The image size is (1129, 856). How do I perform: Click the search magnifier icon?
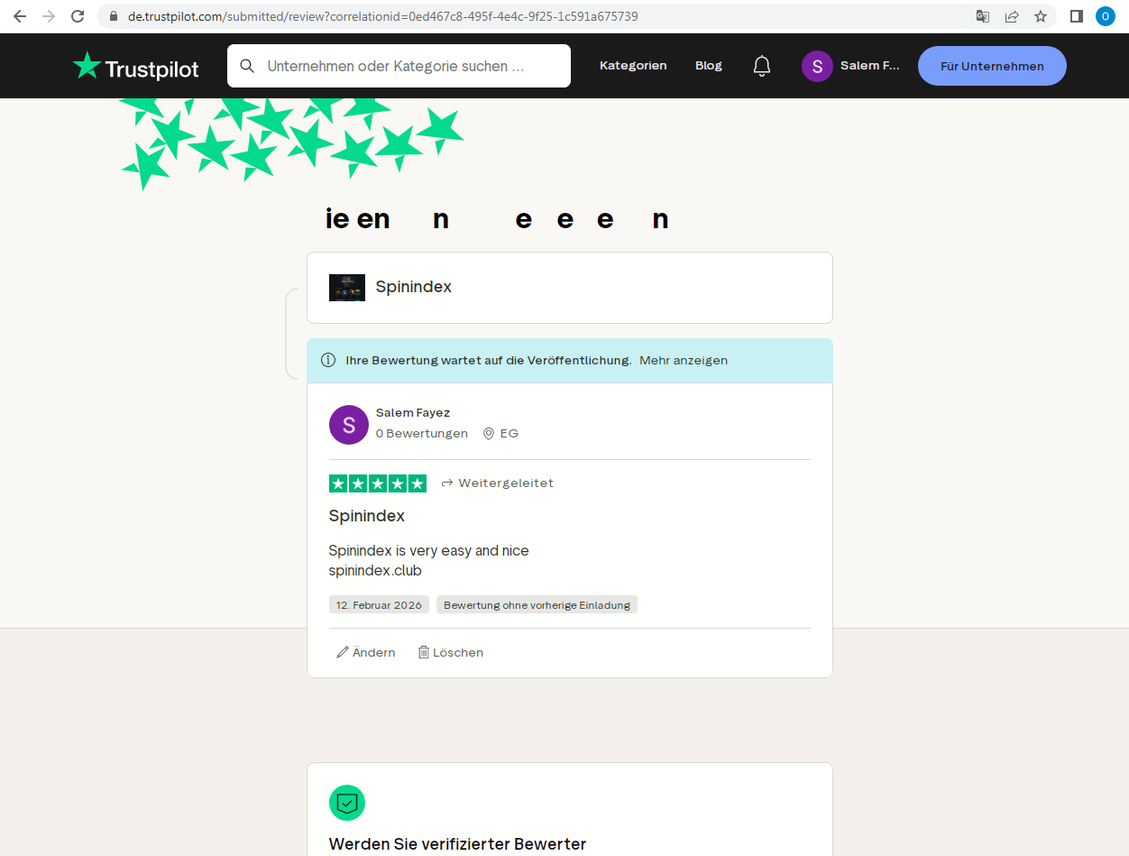click(x=247, y=66)
